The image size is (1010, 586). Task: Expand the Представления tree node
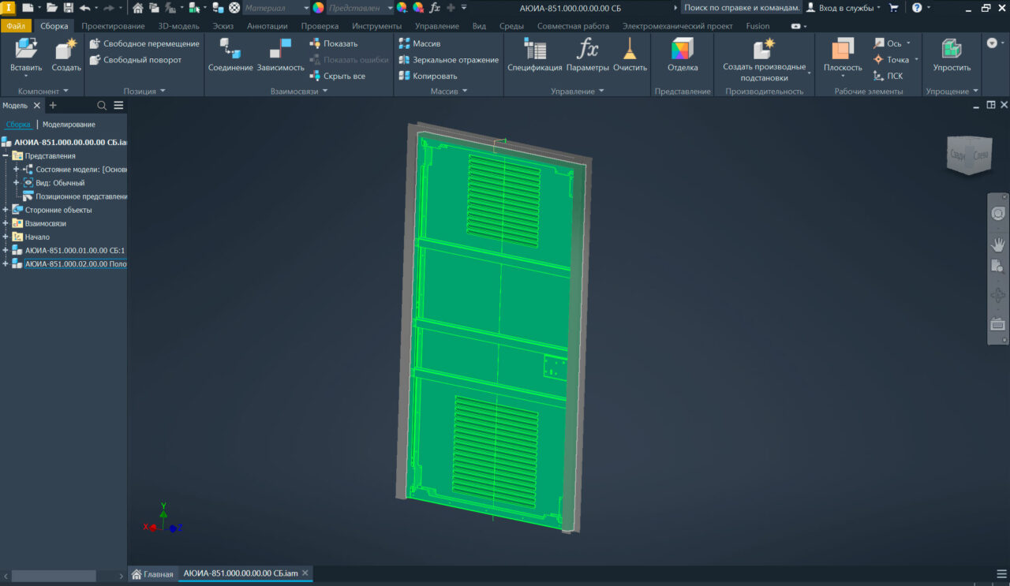(6, 156)
